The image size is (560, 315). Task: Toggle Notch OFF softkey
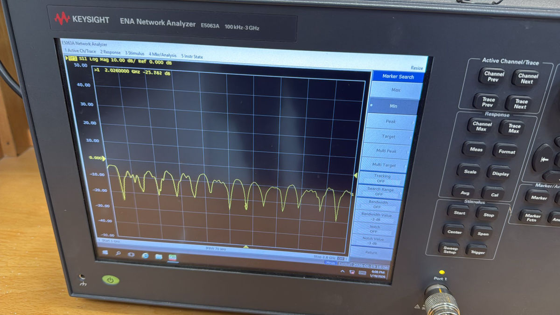pos(374,229)
